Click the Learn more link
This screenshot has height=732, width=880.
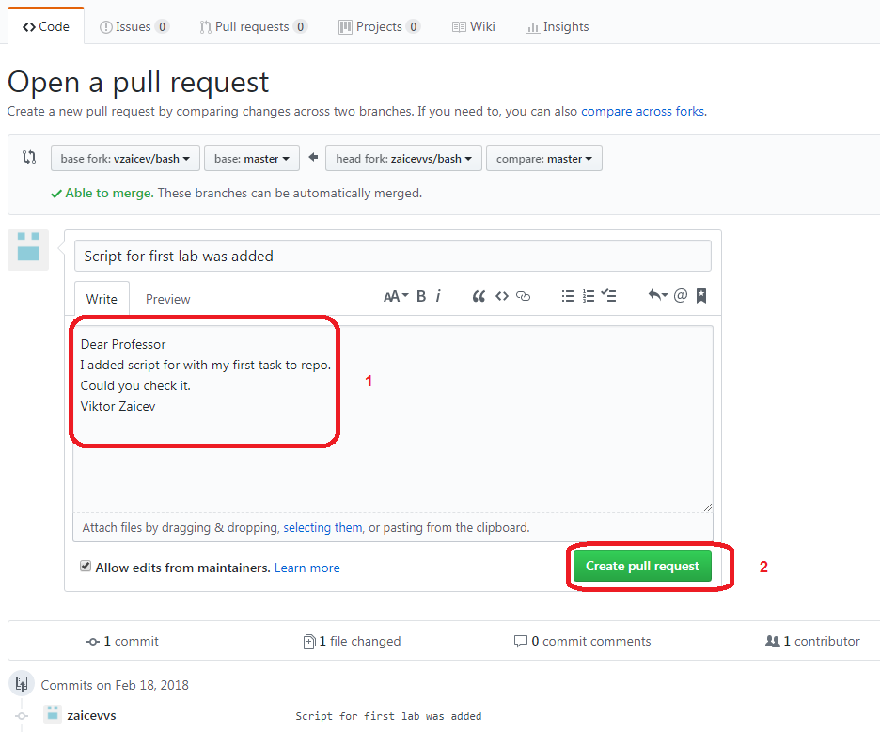307,568
